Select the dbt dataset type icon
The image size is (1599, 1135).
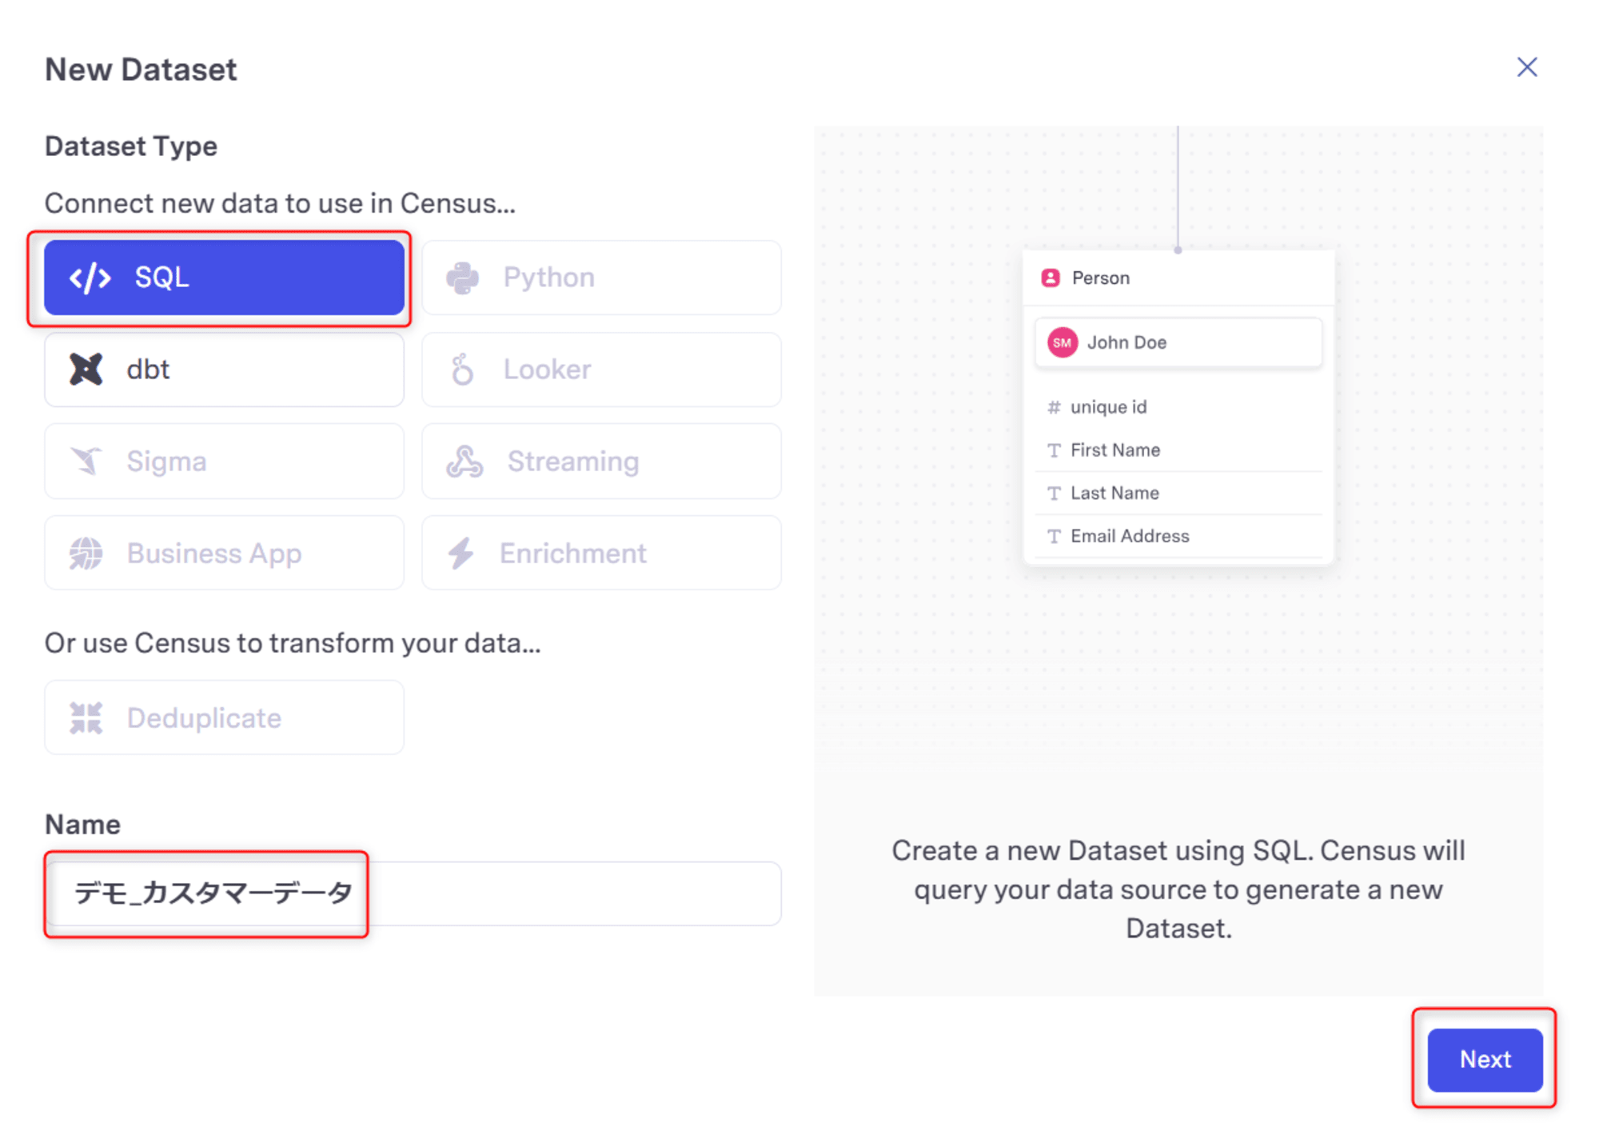click(86, 369)
